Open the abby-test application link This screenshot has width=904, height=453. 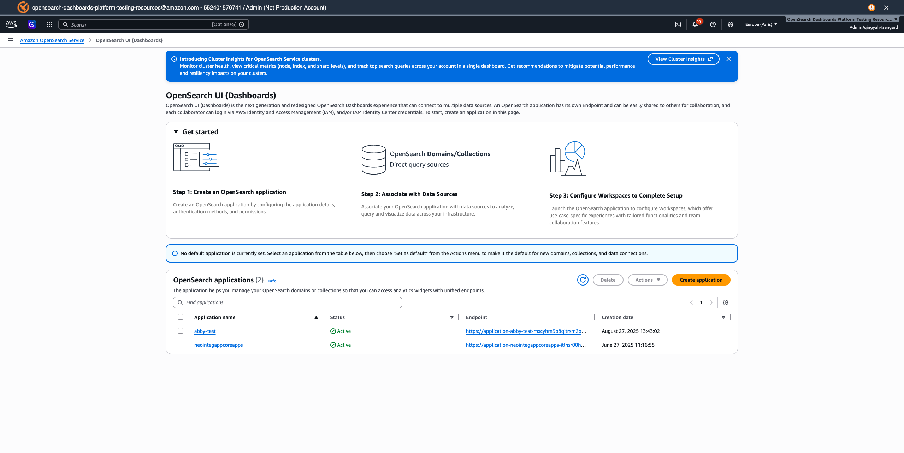point(205,331)
